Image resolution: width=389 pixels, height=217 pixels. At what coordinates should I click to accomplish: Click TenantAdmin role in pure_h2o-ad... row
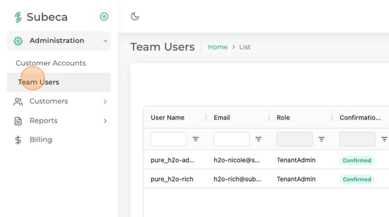tap(296, 160)
